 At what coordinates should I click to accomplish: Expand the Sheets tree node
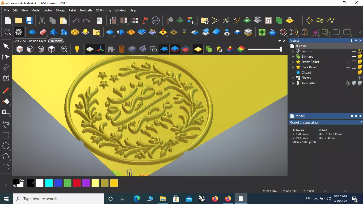293,78
